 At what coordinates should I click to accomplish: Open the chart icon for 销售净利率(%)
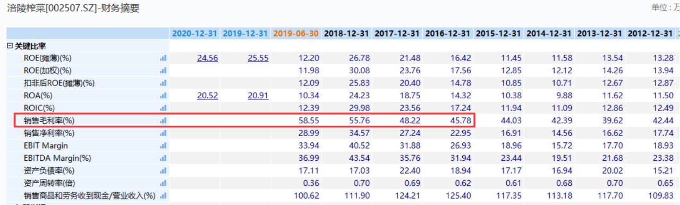pos(163,133)
